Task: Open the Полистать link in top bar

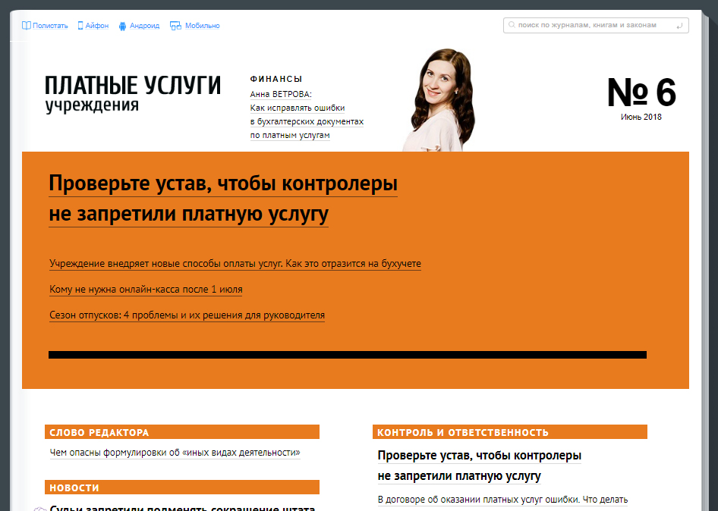Action: [51, 26]
